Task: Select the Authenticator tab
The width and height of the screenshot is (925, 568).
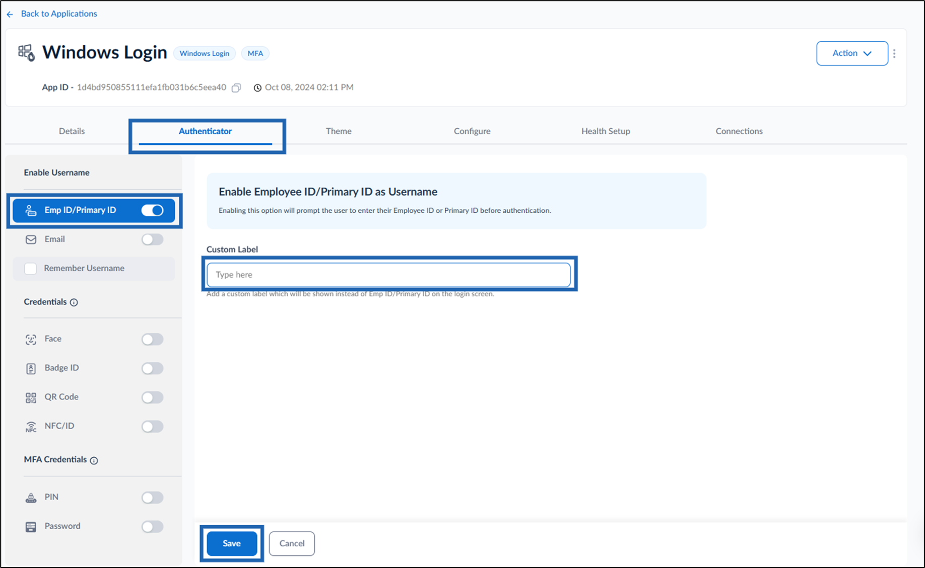Action: pos(205,131)
